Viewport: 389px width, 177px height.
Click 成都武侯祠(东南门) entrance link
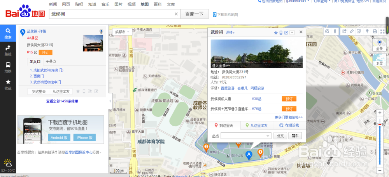pyautogui.click(x=48, y=70)
